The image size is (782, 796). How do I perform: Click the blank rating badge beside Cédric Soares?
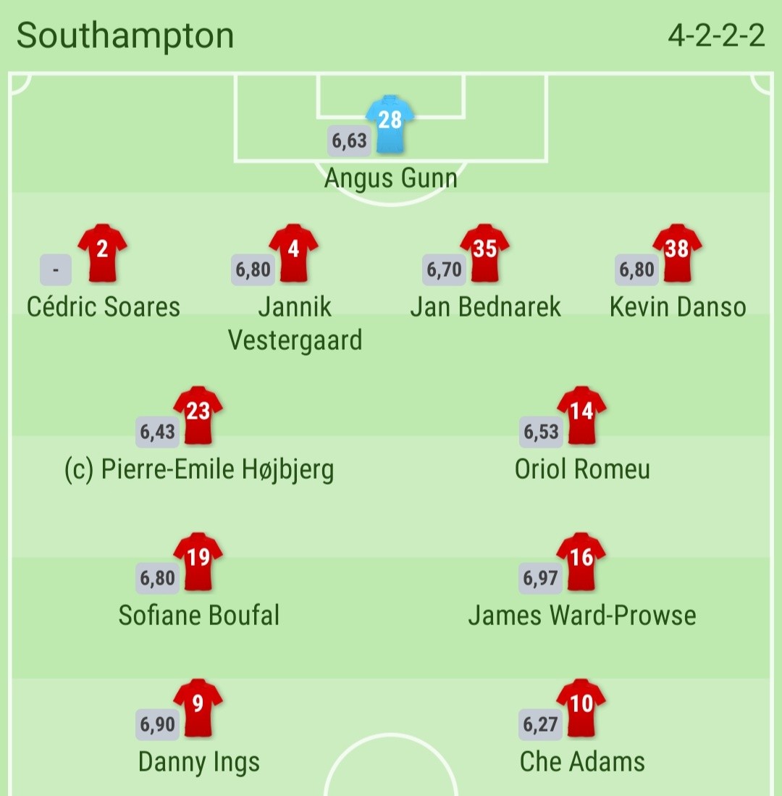point(55,269)
